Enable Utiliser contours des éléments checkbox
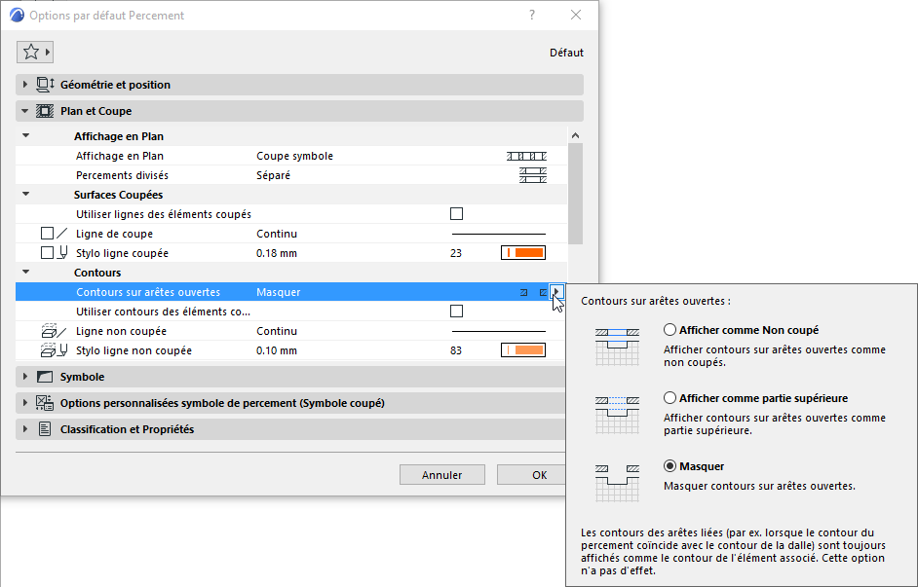Screen dimensions: 918x587 coord(457,312)
